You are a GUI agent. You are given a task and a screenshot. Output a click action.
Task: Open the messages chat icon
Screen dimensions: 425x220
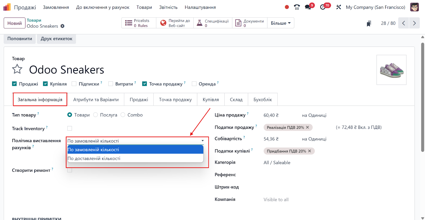(x=308, y=7)
